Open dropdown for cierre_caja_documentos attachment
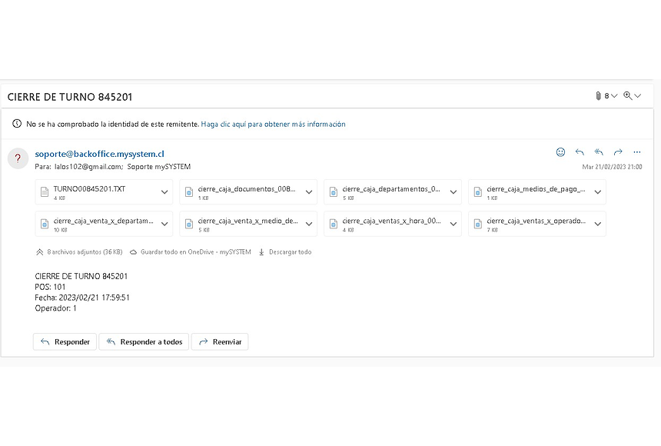This screenshot has width=661, height=446. click(308, 192)
